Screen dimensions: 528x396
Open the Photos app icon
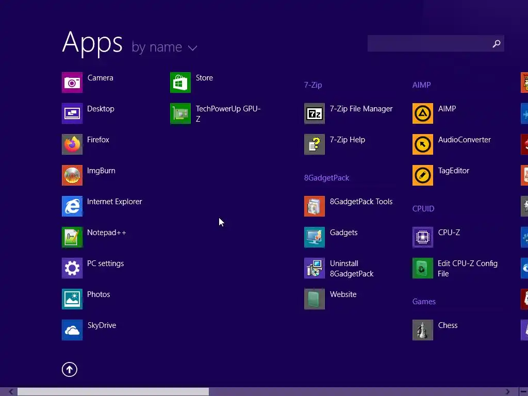72,299
